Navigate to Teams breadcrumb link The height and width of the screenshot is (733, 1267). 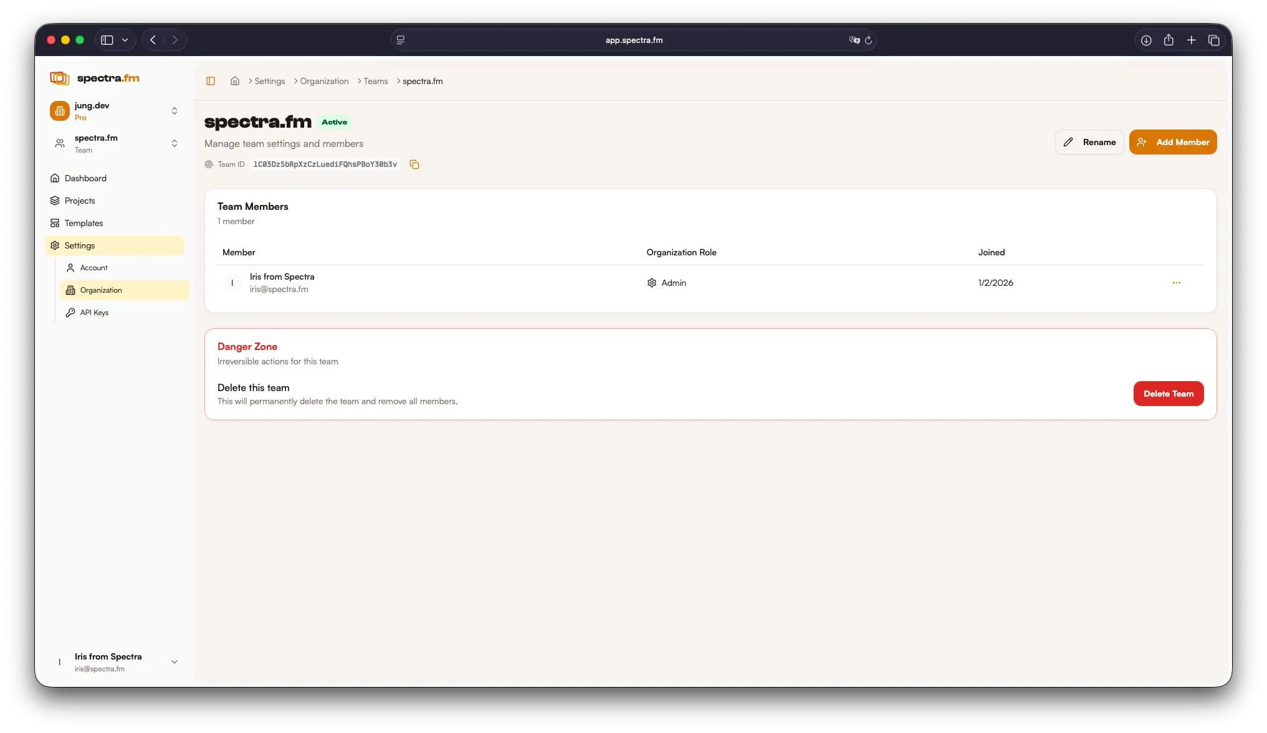(x=376, y=81)
